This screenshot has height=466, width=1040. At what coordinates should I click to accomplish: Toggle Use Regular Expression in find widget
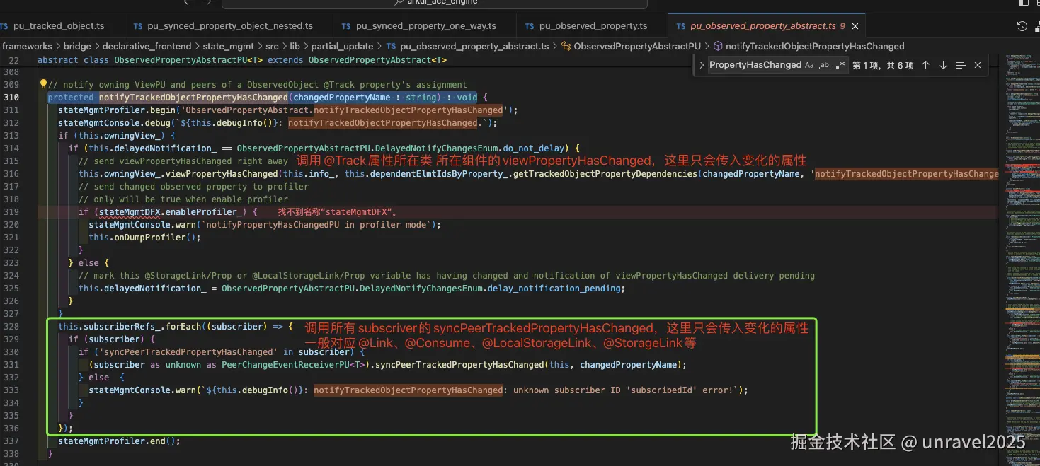click(840, 65)
